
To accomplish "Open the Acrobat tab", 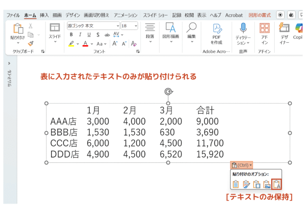I will tap(234, 15).
